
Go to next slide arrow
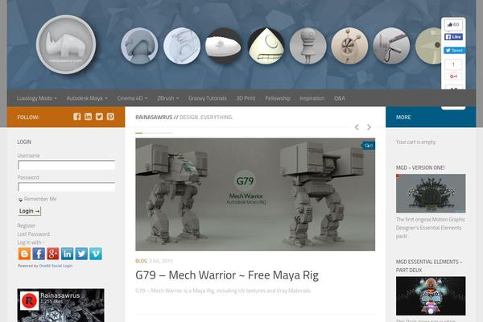(369, 127)
